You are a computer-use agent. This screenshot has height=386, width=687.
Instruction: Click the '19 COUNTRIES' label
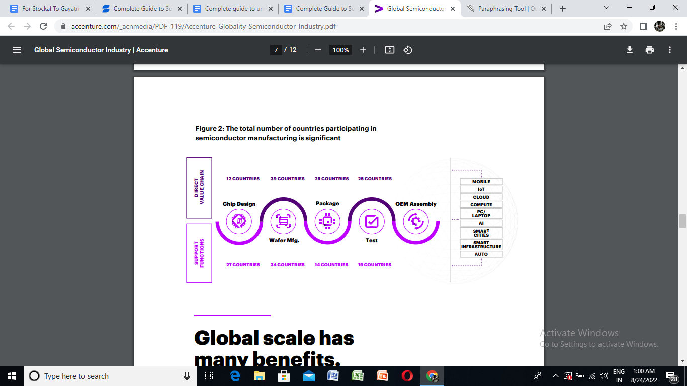click(x=375, y=265)
